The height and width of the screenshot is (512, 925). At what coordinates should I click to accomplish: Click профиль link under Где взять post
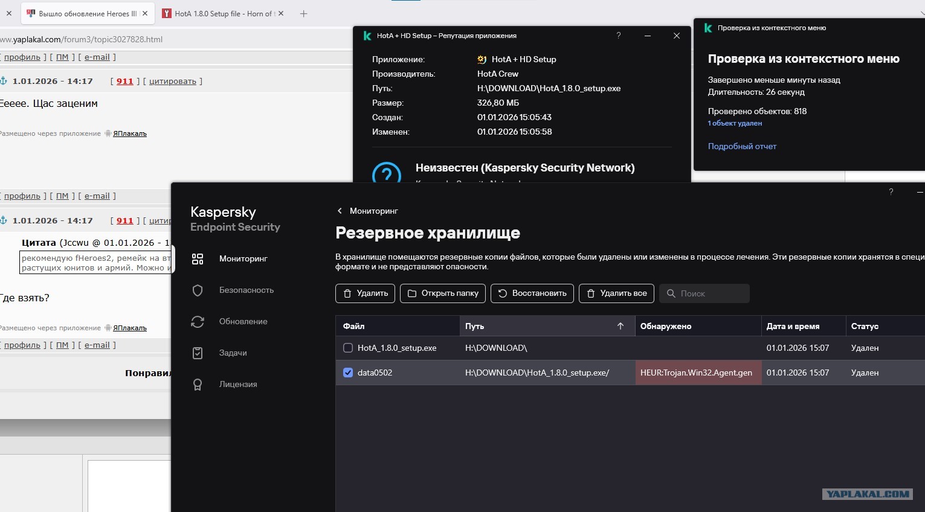22,345
